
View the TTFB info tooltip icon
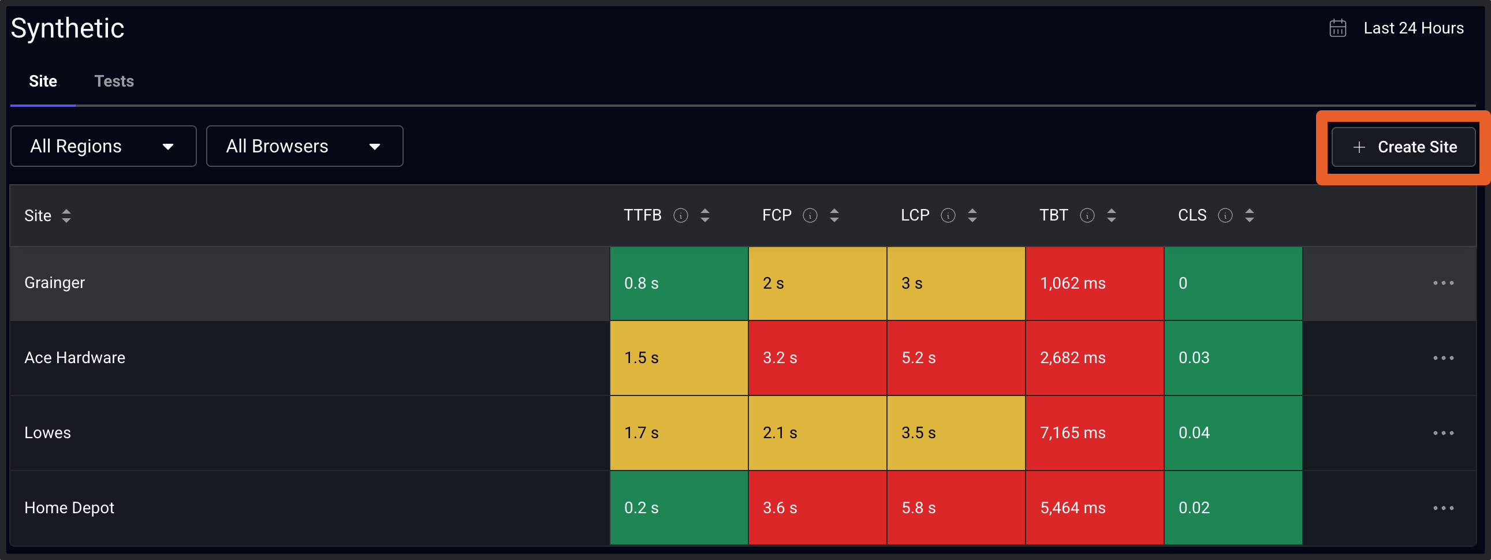pos(681,215)
